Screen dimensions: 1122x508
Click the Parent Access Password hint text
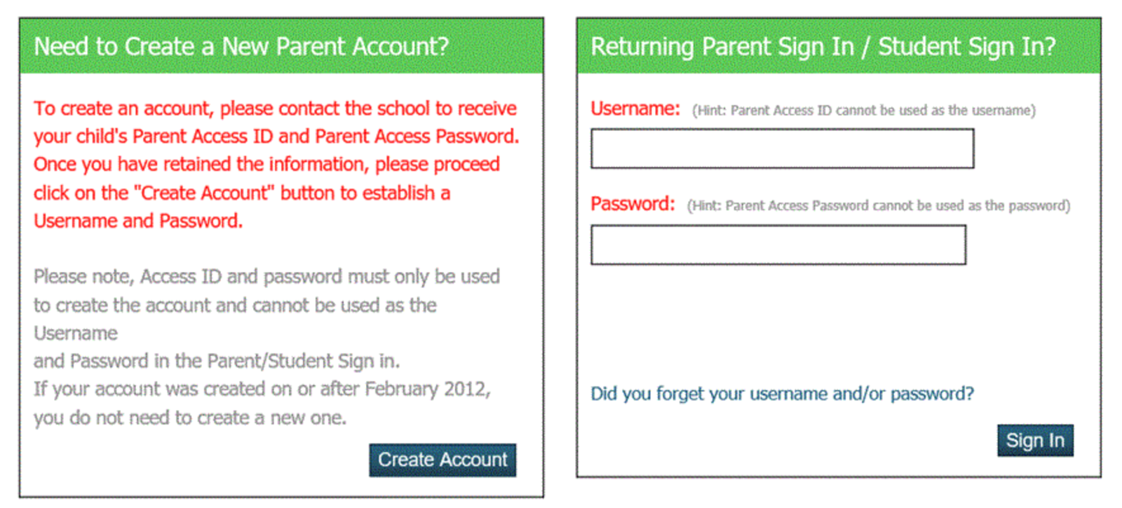[878, 206]
